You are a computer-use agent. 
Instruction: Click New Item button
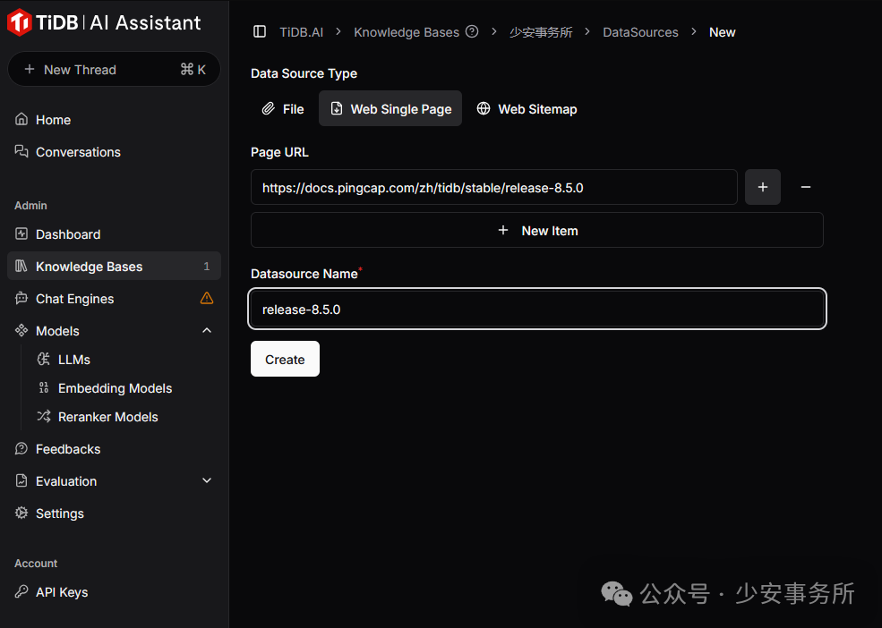point(537,230)
